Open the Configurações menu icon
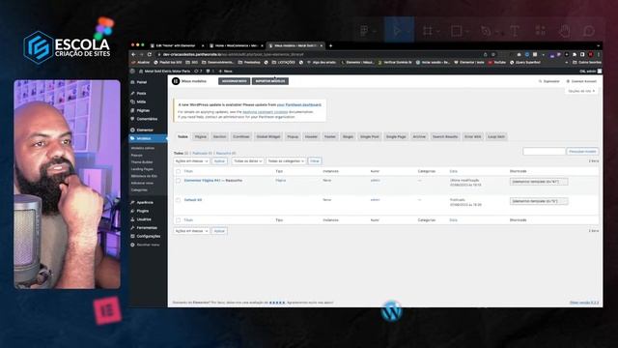This screenshot has width=618, height=348. [x=132, y=236]
